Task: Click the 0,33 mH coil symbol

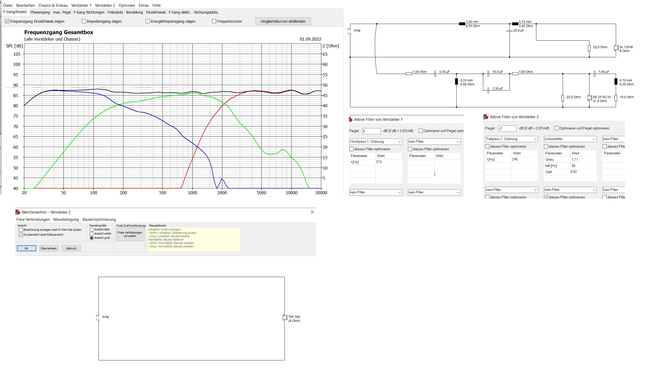Action: 456,82
